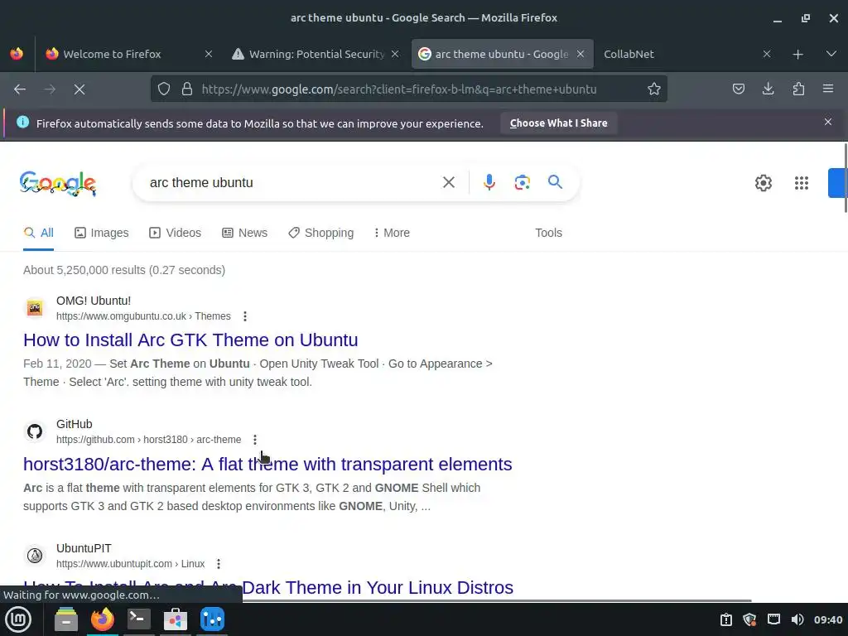Click the UbuntuPIT site favicon
This screenshot has height=636, width=848.
coord(35,556)
